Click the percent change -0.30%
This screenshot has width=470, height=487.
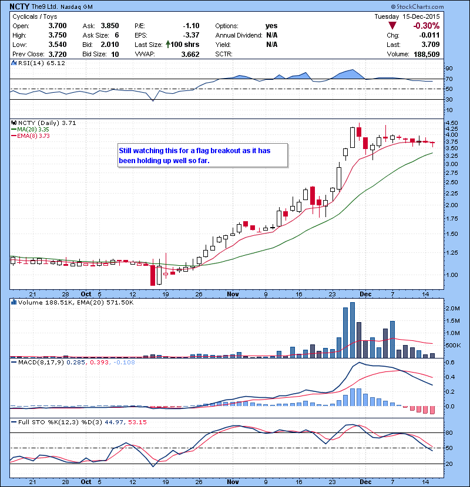pyautogui.click(x=426, y=26)
